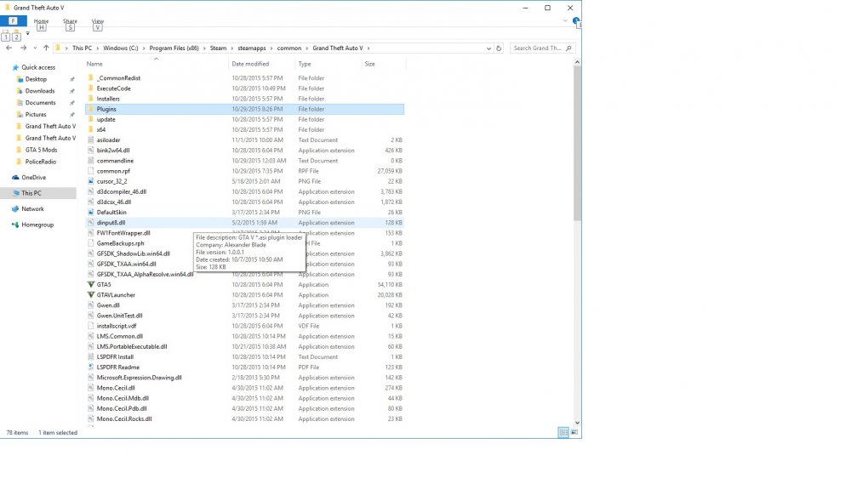The width and height of the screenshot is (851, 478).
Task: Click the vertical scrollbar down arrow
Action: (577, 423)
